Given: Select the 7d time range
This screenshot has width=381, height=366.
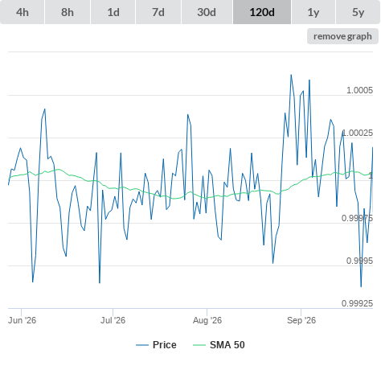Looking at the screenshot, I should (x=158, y=12).
